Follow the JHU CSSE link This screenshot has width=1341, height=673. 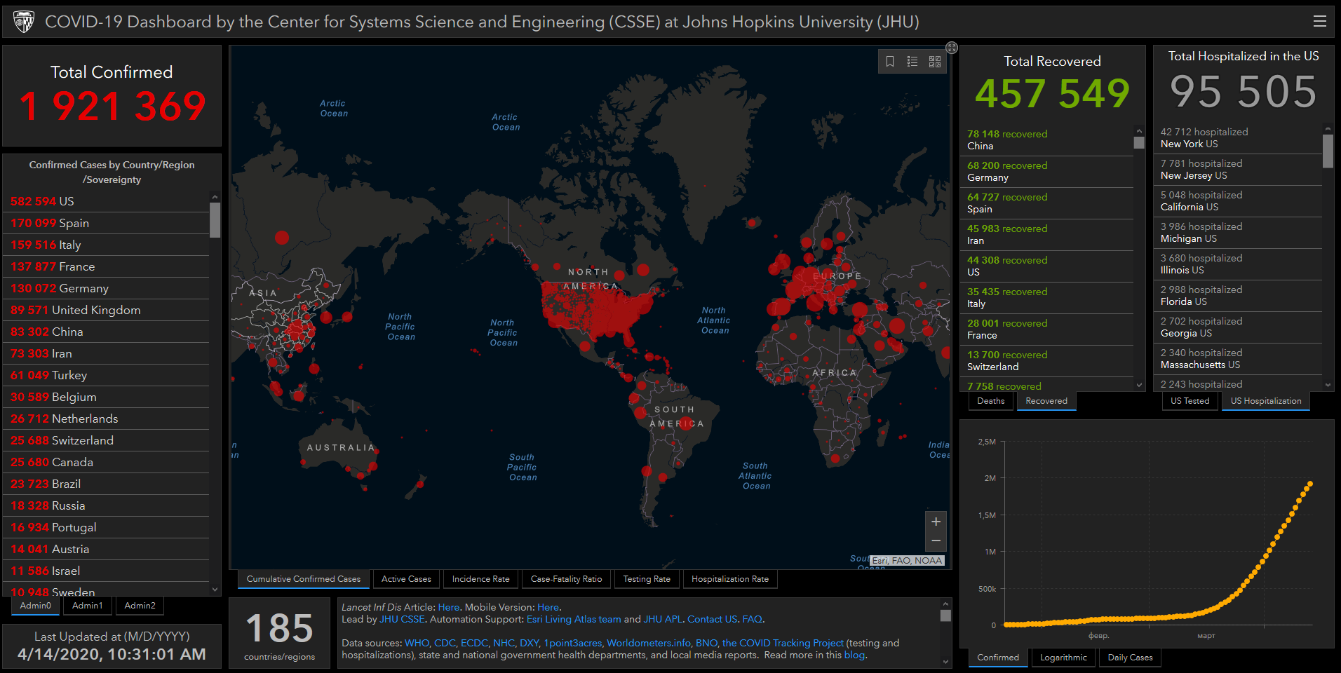[402, 620]
